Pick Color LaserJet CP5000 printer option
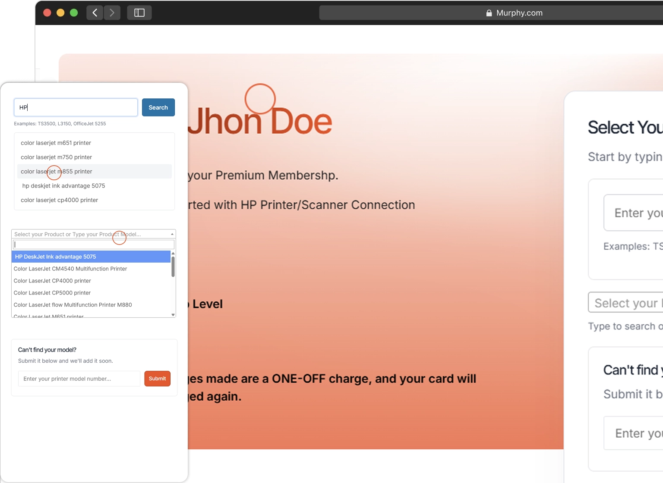 click(x=52, y=293)
